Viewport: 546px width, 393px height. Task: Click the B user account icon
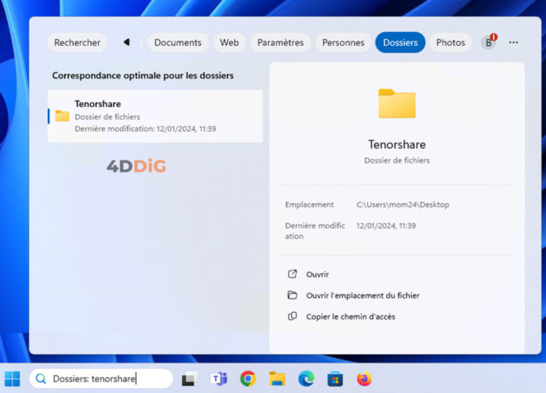[489, 43]
